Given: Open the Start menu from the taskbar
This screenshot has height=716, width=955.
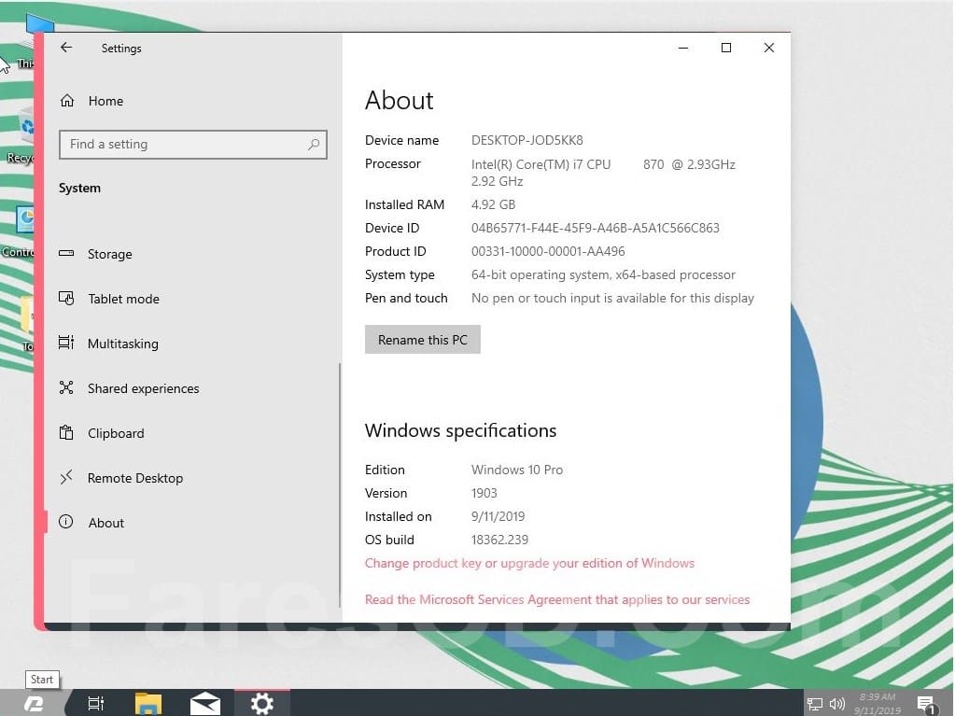Looking at the screenshot, I should 35,704.
